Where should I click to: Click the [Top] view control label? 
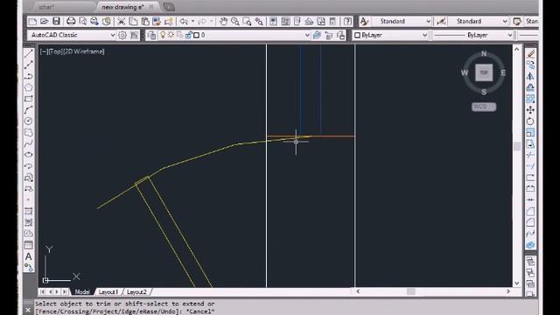coord(55,52)
